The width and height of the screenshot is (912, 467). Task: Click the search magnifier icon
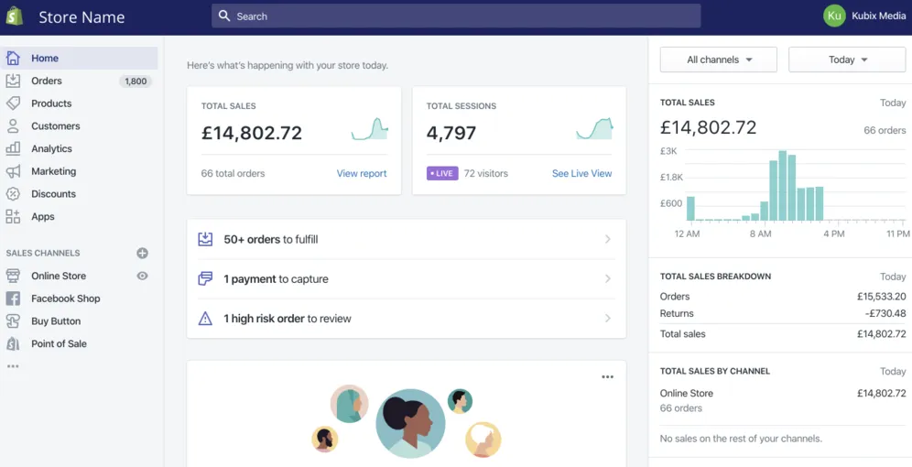224,16
